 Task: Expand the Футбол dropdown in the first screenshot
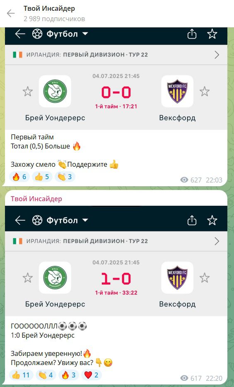tap(85, 34)
